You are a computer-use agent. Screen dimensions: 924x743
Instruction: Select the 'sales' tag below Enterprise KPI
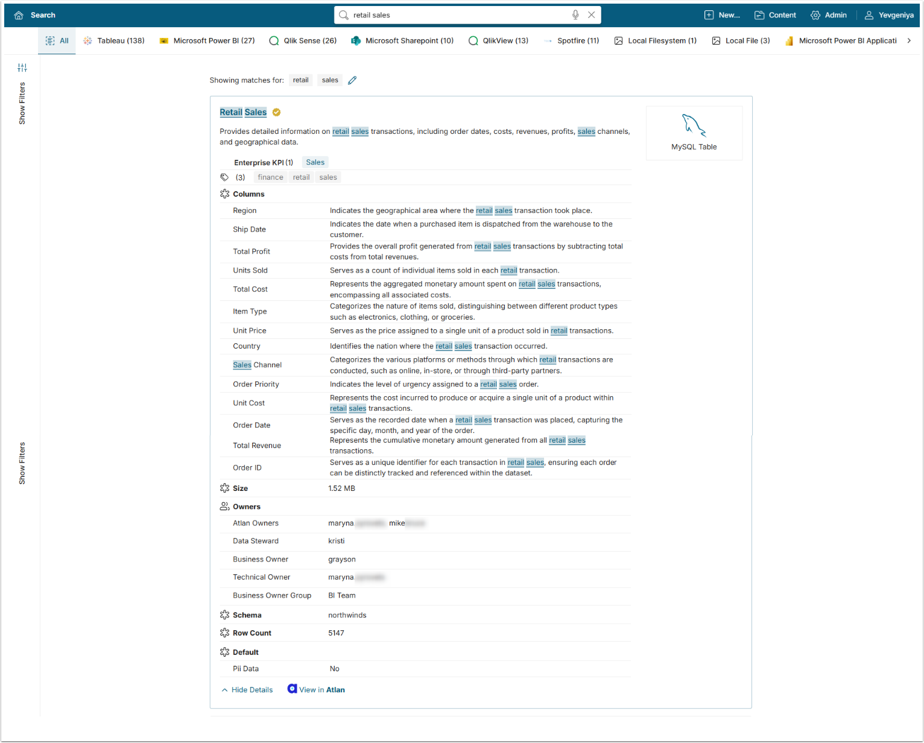click(328, 177)
